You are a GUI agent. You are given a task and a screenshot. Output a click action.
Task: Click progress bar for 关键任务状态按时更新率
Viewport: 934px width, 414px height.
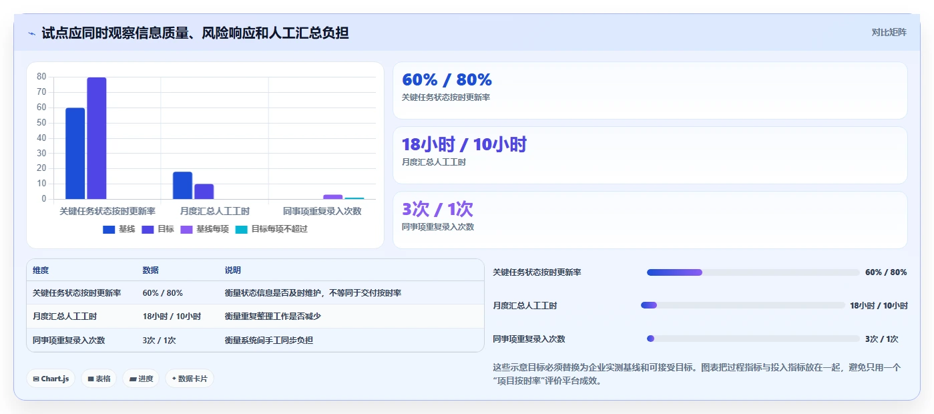tap(753, 272)
